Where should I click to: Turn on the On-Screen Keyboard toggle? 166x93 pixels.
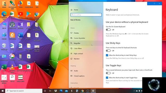pyautogui.click(x=108, y=30)
